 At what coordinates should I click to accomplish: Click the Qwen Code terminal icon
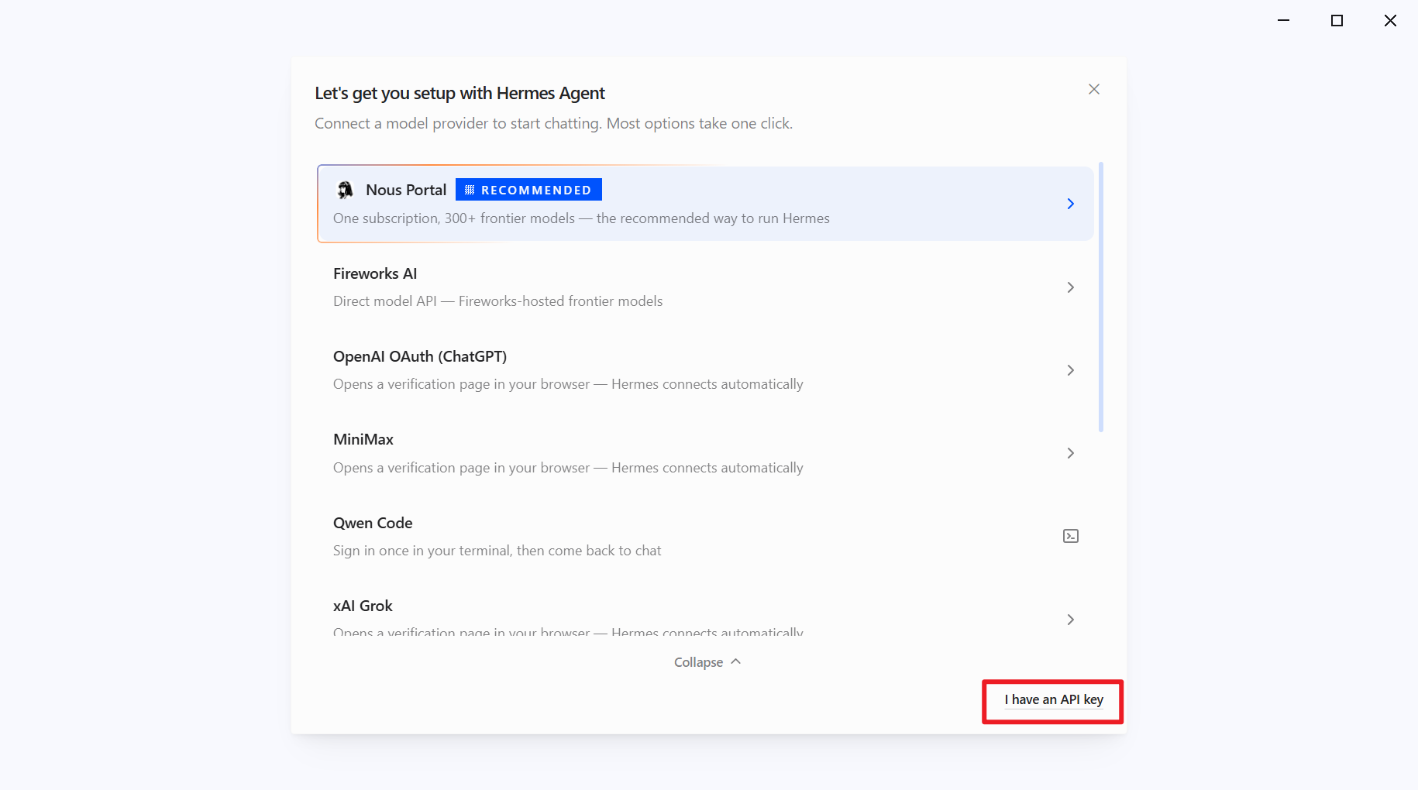[x=1071, y=536]
